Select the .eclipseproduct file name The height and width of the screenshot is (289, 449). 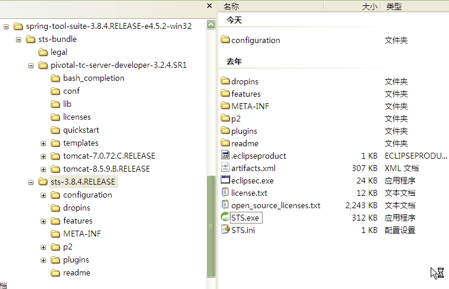pos(258,156)
